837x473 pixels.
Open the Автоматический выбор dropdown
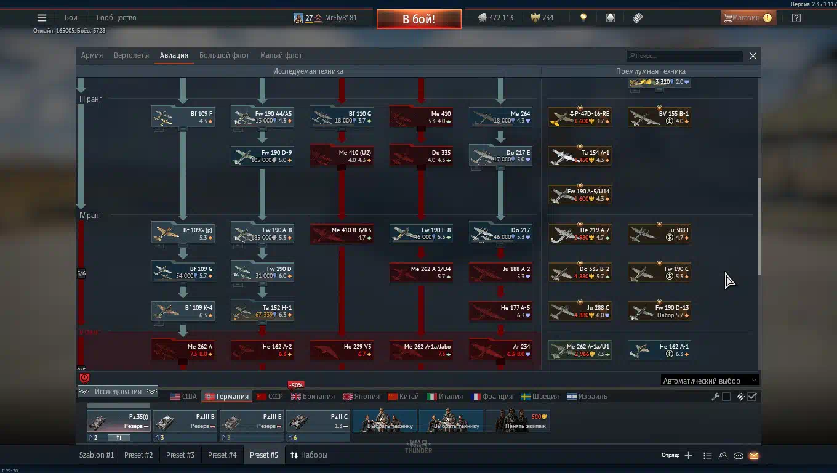point(710,381)
